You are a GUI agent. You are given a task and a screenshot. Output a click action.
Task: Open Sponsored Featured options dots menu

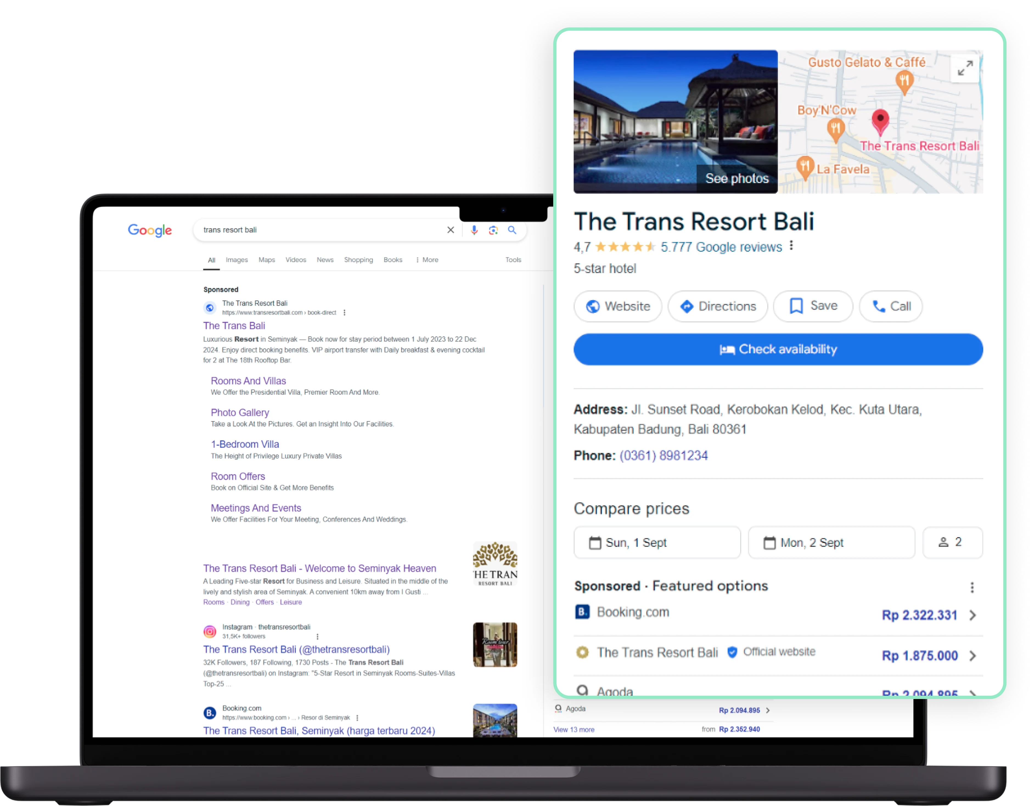pyautogui.click(x=972, y=587)
